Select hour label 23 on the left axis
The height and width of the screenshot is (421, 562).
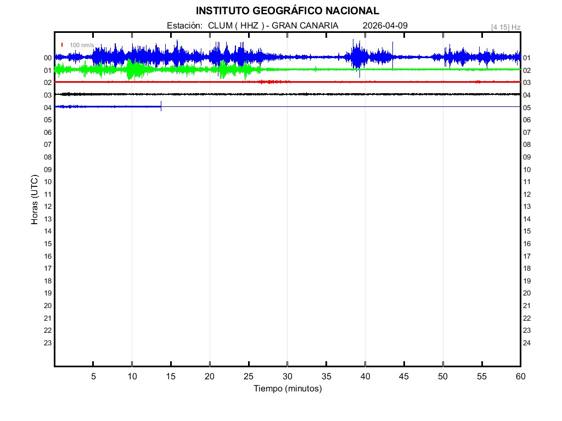48,343
